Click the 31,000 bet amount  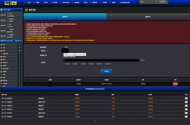(x=77, y=98)
